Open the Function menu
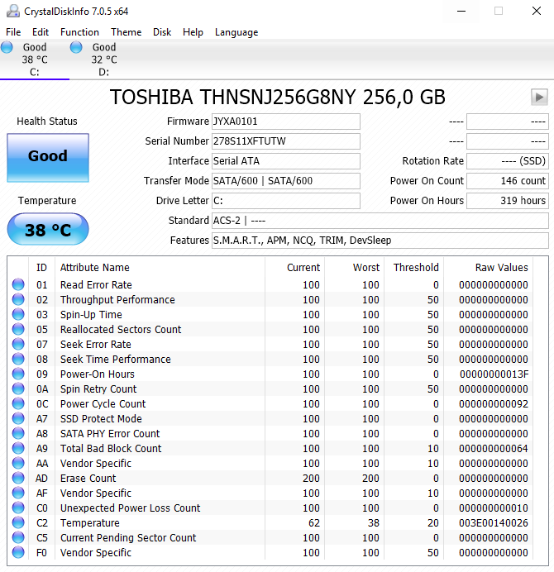The width and height of the screenshot is (554, 572). 79,32
